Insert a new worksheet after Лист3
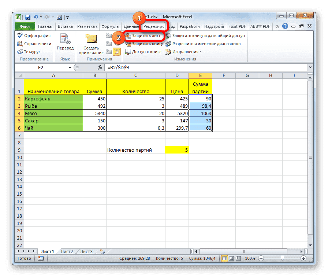The image size is (328, 277). pos(103,251)
